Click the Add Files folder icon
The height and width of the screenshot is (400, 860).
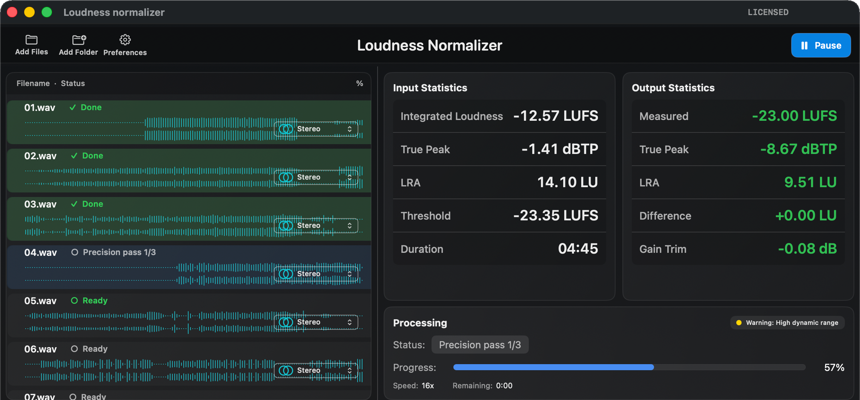tap(31, 40)
